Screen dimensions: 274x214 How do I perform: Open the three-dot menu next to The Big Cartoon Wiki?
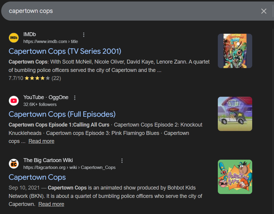(x=122, y=161)
